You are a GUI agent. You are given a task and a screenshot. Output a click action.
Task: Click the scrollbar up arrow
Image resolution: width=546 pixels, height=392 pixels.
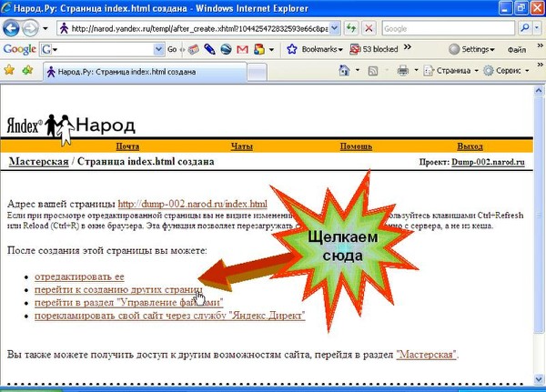tap(539, 91)
